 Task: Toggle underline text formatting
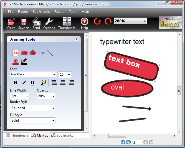(32, 83)
